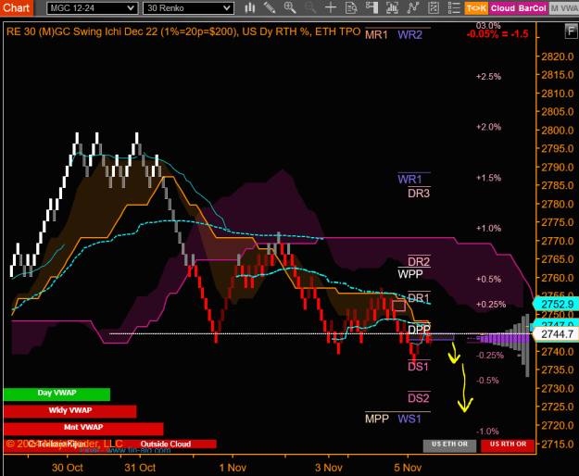Click the WS1 pivot label
579x476 pixels.
pyautogui.click(x=409, y=419)
